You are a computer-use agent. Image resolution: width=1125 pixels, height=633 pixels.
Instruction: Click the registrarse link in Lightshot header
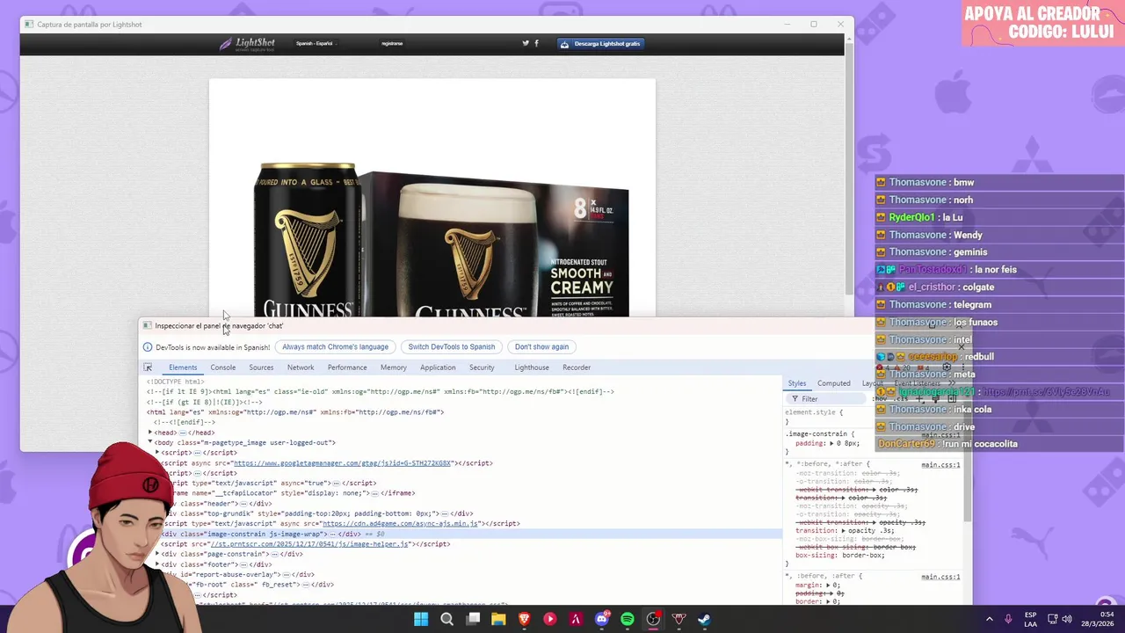pyautogui.click(x=392, y=43)
